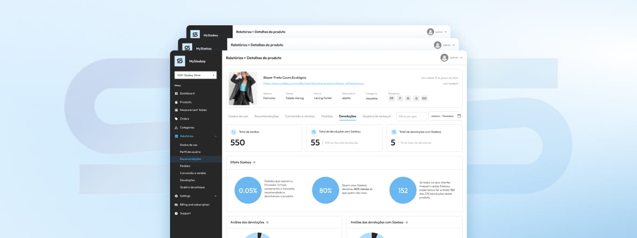This screenshot has height=238, width=637.
Task: Click MySizebay logo in the rearmost window
Action: click(x=195, y=34)
